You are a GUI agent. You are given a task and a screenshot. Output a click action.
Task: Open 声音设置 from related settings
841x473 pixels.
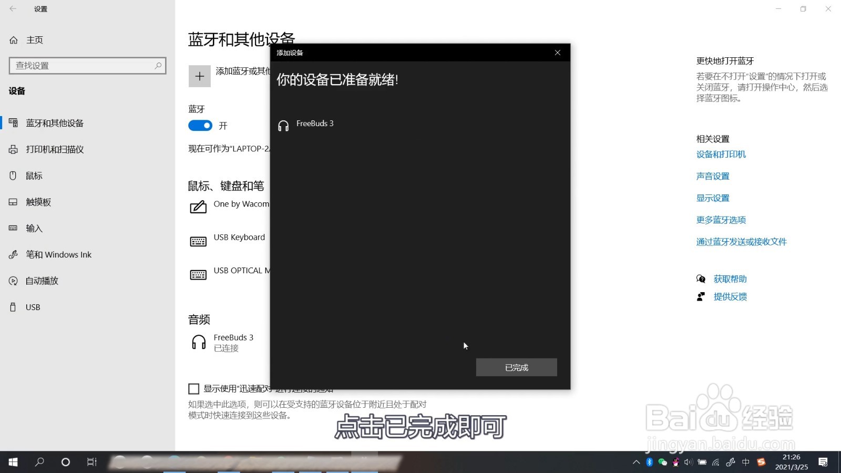click(x=712, y=176)
